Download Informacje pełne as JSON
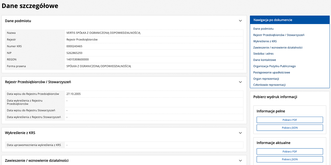The image size is (331, 165). pyautogui.click(x=290, y=128)
